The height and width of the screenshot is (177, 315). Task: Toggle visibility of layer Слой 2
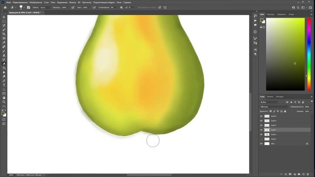tap(261, 134)
